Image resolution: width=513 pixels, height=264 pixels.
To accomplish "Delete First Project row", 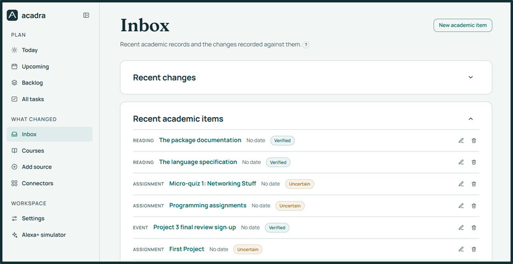I will coord(474,249).
